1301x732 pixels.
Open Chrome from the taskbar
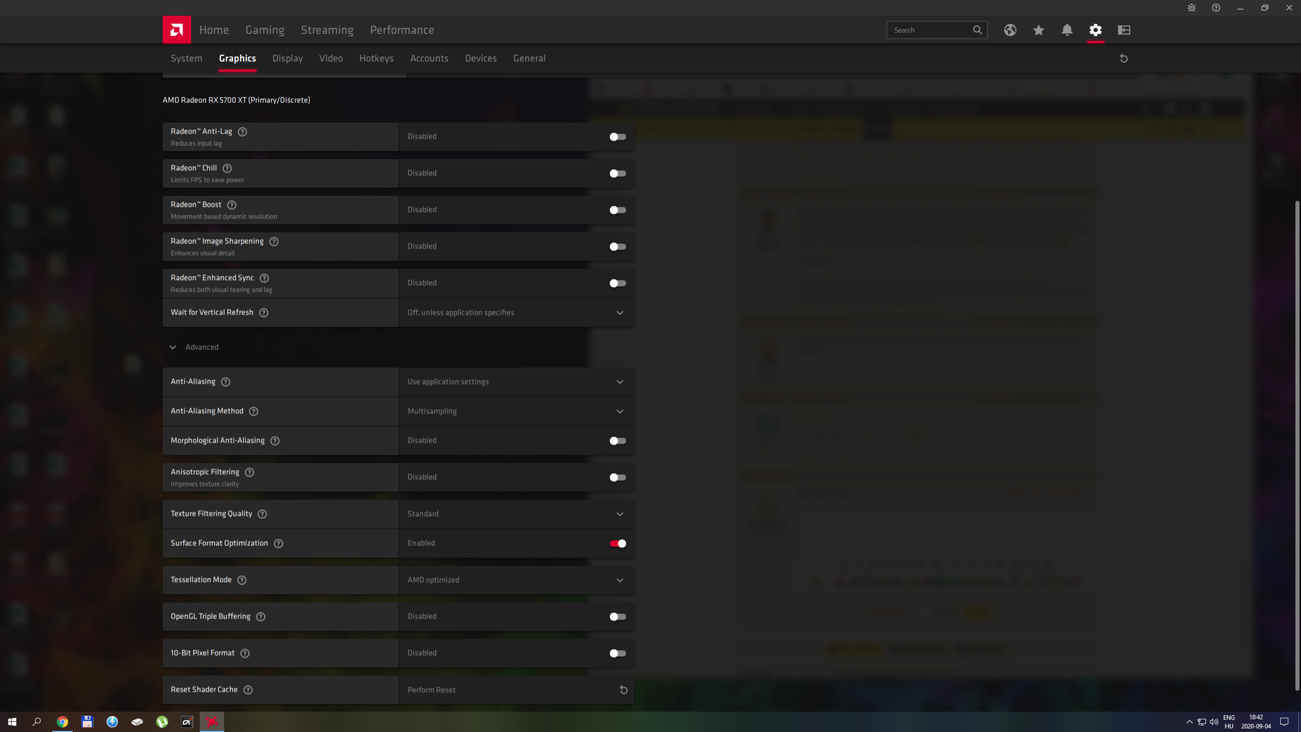tap(62, 722)
